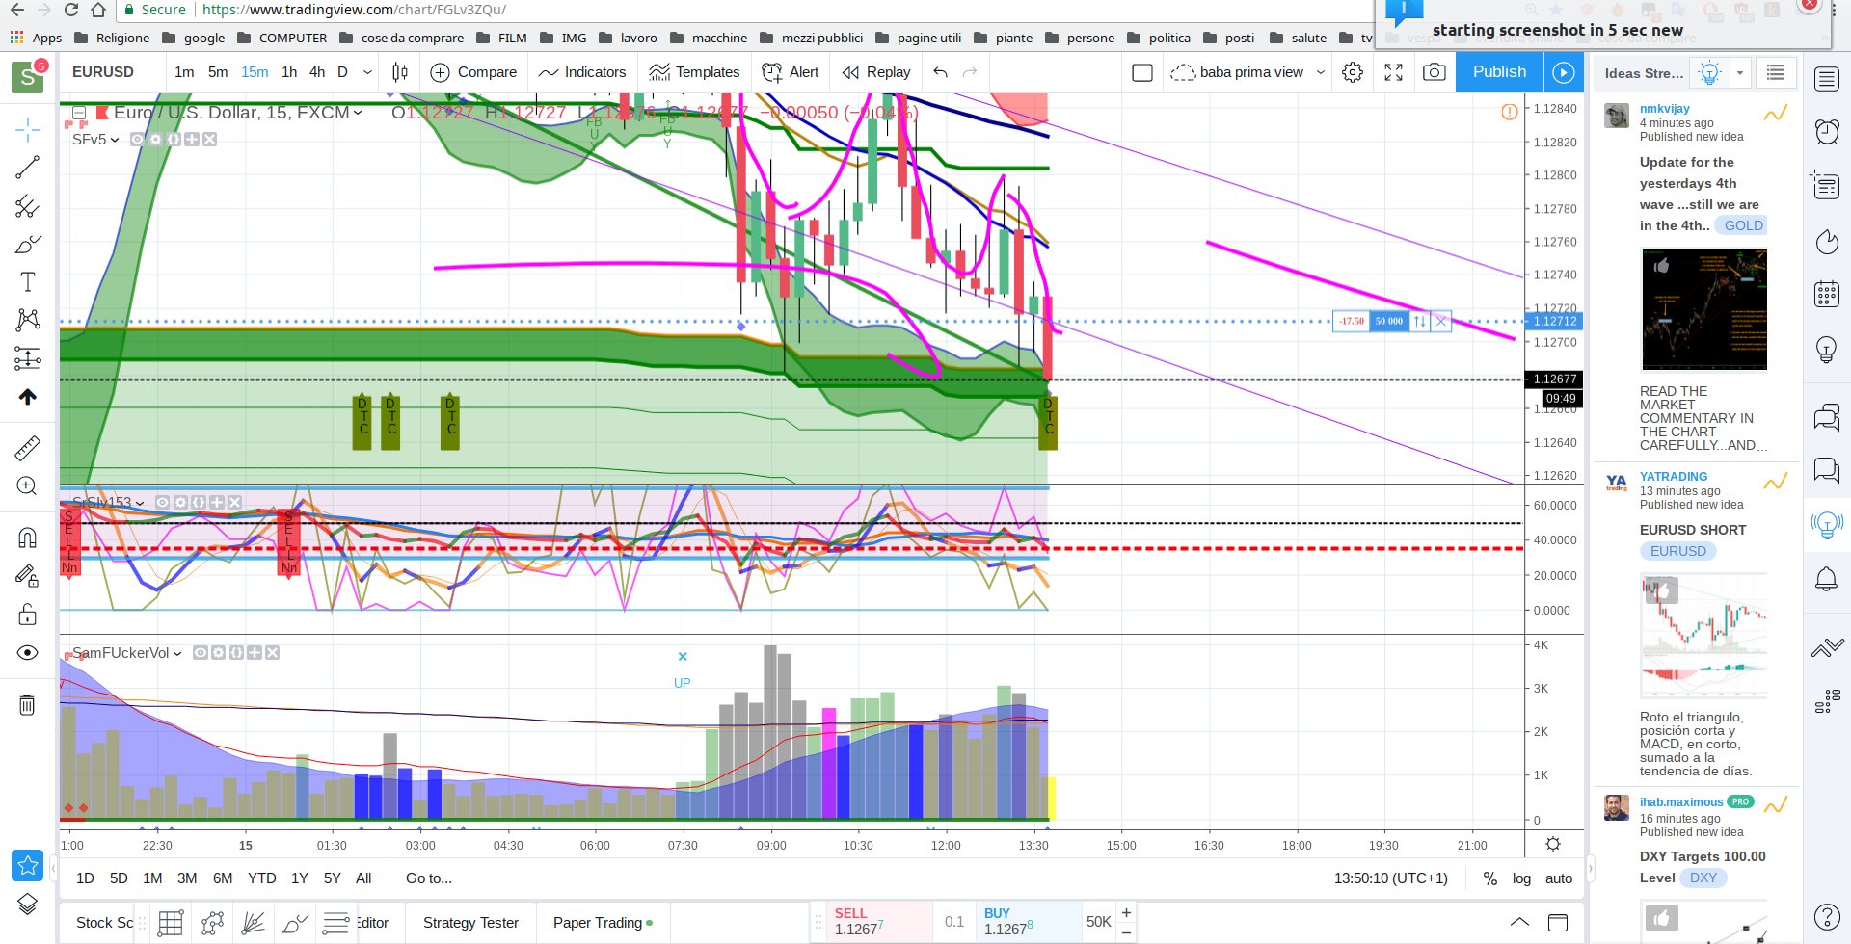This screenshot has width=1851, height=944.
Task: Click SELL 1.1267 button
Action: pyautogui.click(x=879, y=922)
